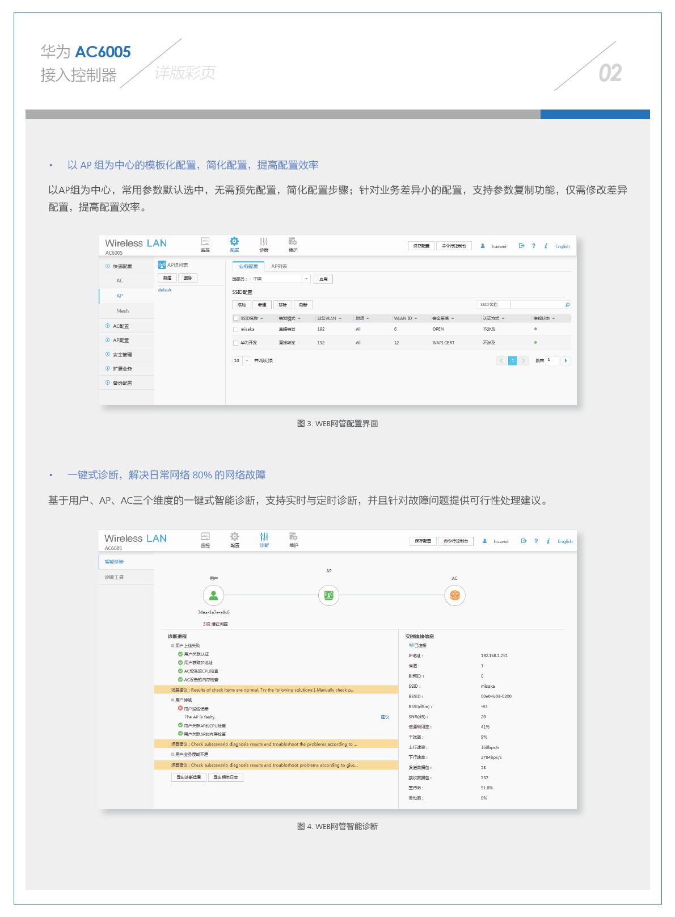Collapse the 快速配置 sidebar section

click(108, 266)
